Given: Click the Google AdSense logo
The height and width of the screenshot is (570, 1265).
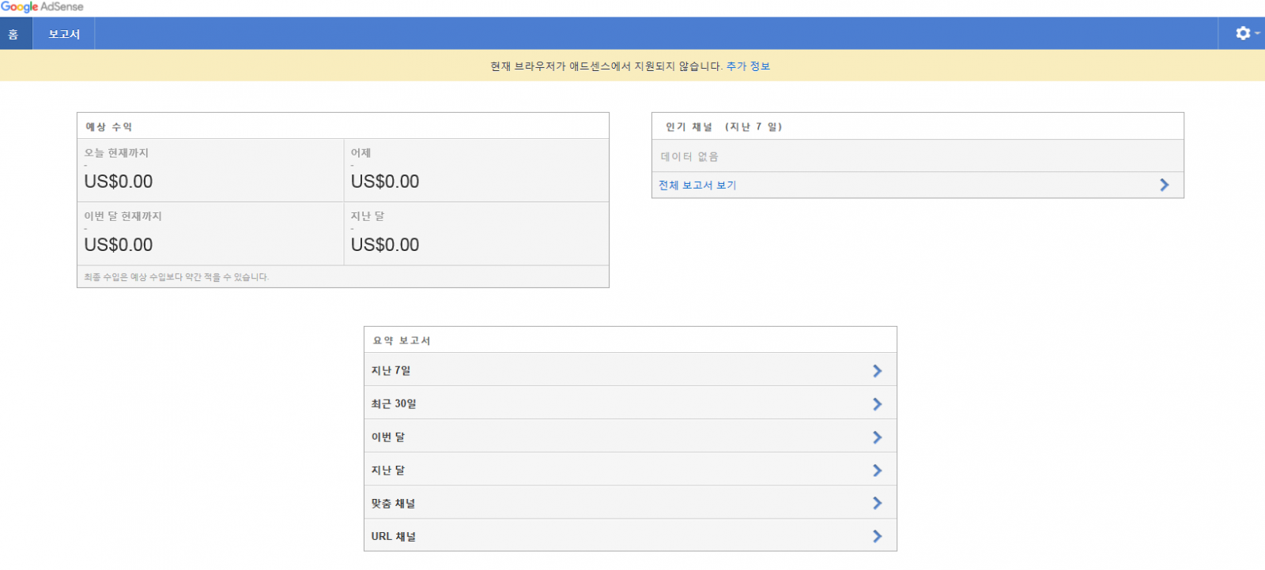Looking at the screenshot, I should click(42, 7).
